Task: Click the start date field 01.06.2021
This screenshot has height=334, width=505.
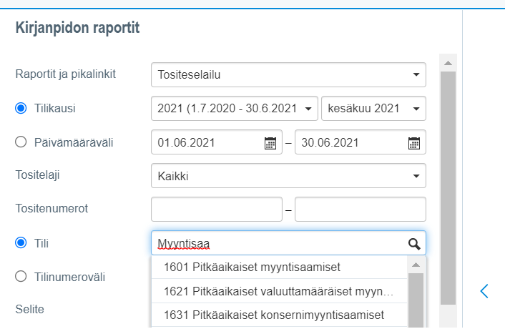Action: coord(217,142)
